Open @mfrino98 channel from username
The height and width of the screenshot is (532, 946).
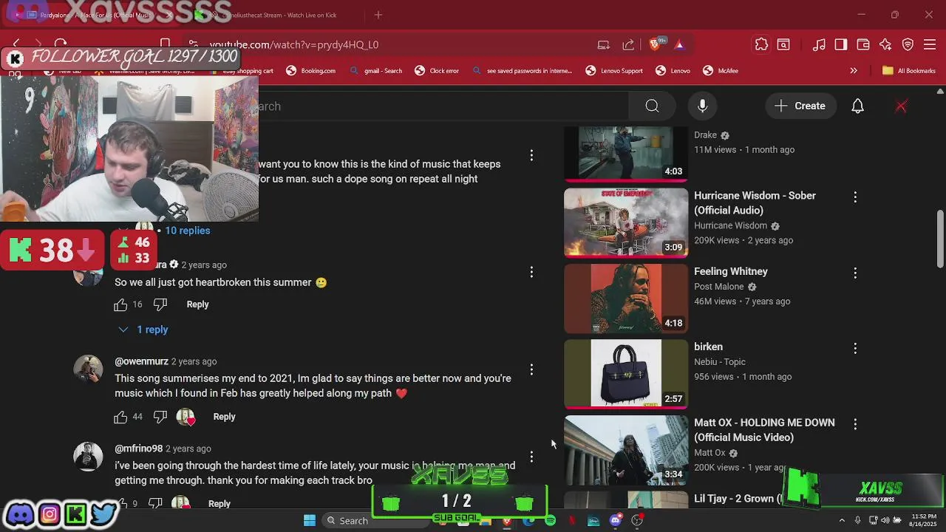point(138,449)
